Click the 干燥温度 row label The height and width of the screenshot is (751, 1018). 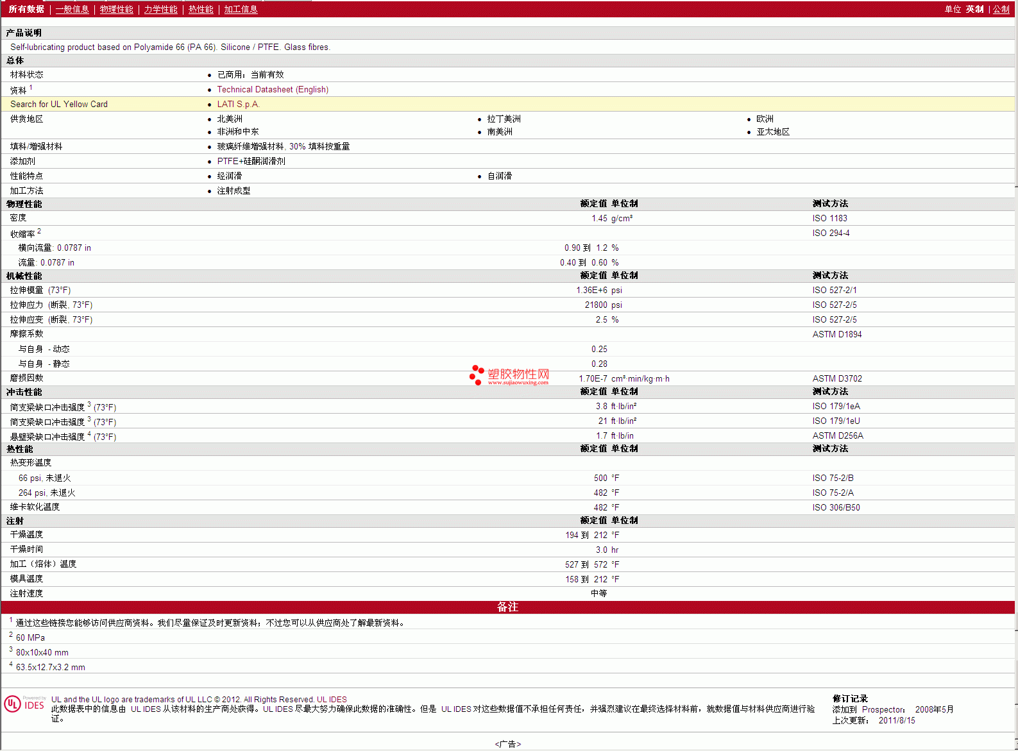pyautogui.click(x=26, y=535)
